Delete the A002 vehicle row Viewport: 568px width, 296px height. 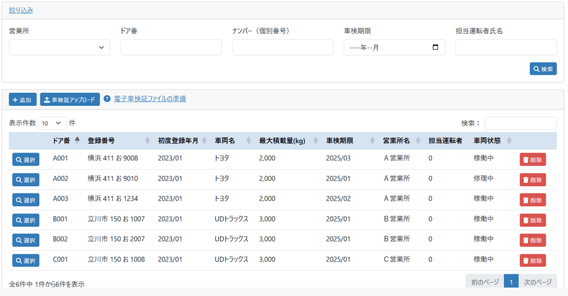532,180
